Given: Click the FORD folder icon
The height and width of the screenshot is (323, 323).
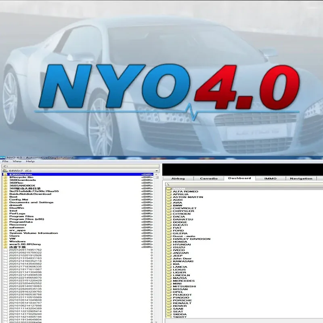Looking at the screenshot, I should click(169, 231).
